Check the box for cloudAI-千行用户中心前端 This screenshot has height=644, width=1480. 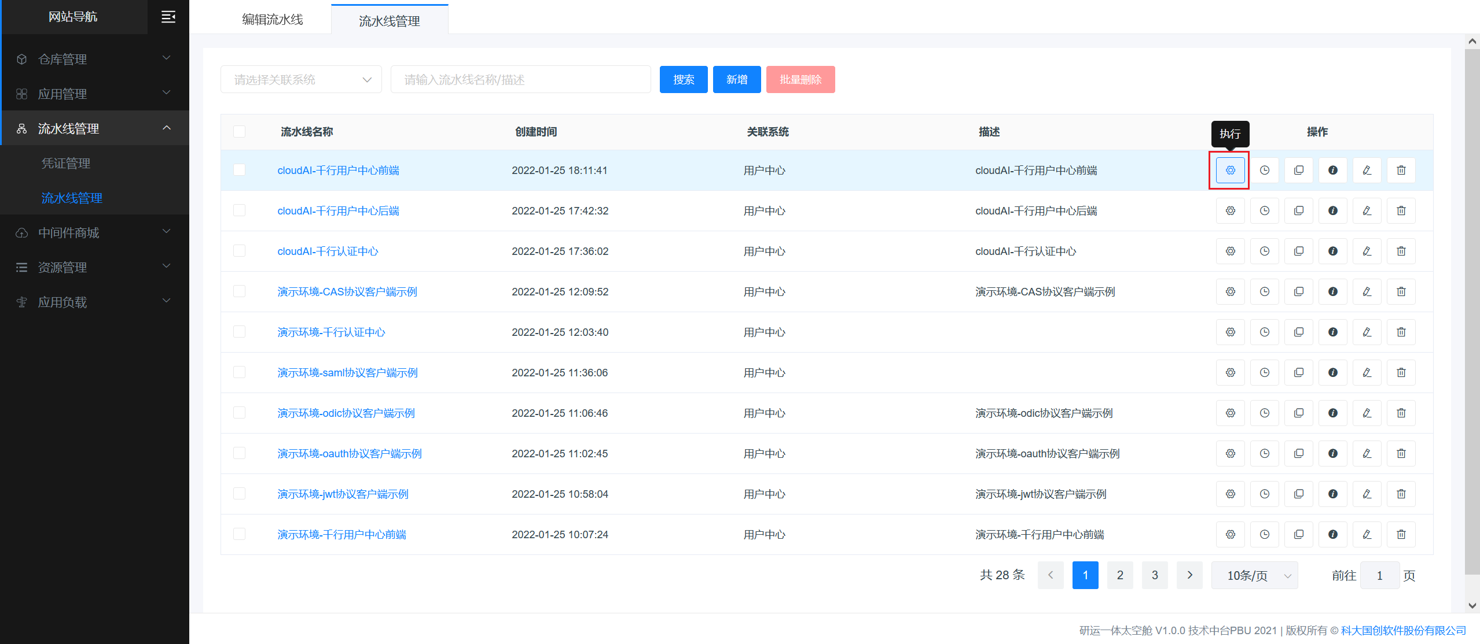239,169
